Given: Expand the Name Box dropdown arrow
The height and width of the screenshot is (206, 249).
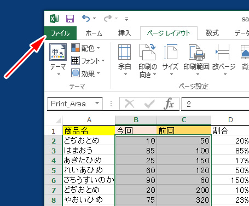Looking at the screenshot, I should click(97, 104).
